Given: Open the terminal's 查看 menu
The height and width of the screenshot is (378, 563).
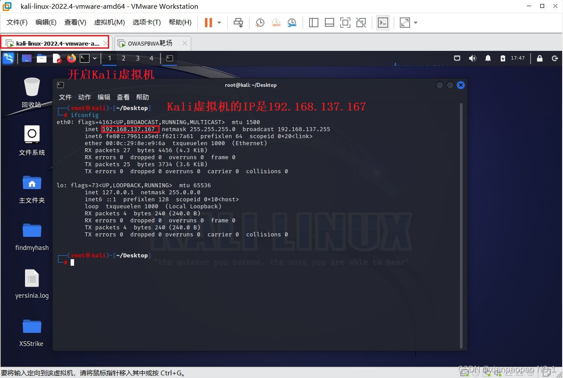Looking at the screenshot, I should click(x=123, y=97).
